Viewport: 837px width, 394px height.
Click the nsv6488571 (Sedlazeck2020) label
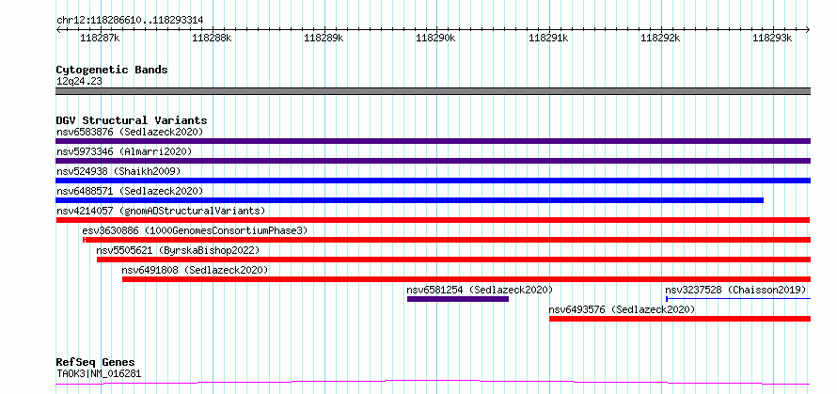pyautogui.click(x=130, y=191)
